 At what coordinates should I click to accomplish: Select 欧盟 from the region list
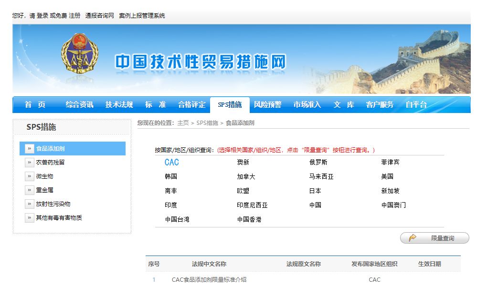tap(242, 190)
